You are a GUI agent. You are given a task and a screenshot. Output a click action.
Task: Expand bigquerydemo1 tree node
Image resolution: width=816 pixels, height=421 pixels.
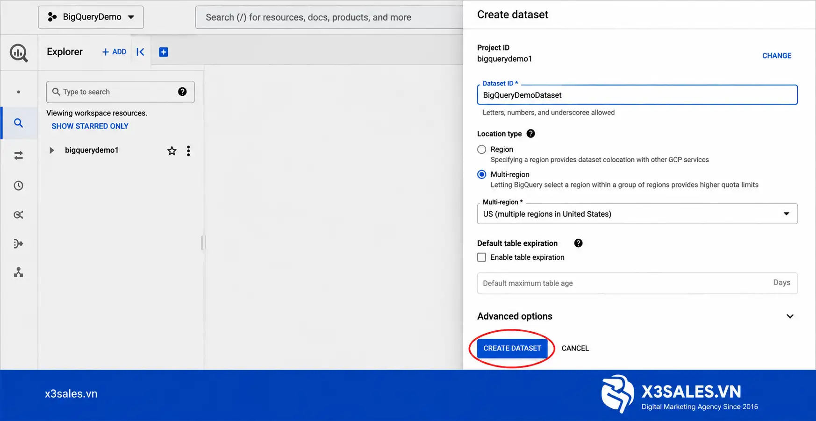coord(52,150)
